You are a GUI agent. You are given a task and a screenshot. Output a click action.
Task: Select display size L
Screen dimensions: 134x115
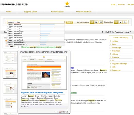click(x=125, y=22)
